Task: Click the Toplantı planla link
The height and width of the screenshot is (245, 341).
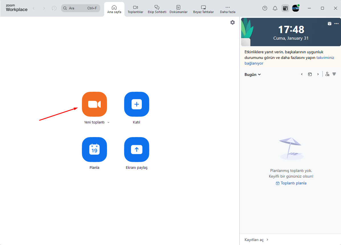Action: 291,183
